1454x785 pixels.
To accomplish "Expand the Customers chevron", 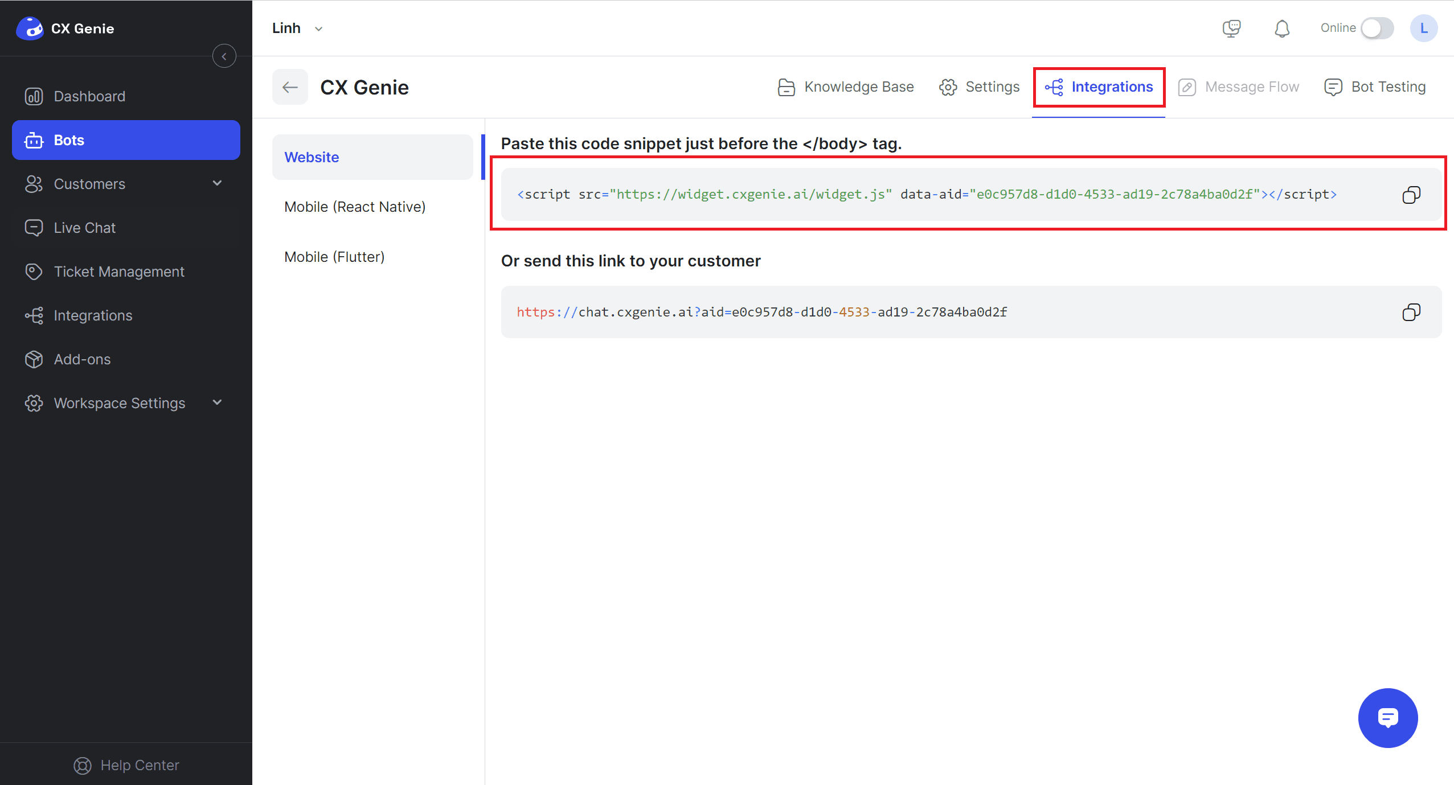I will click(217, 183).
